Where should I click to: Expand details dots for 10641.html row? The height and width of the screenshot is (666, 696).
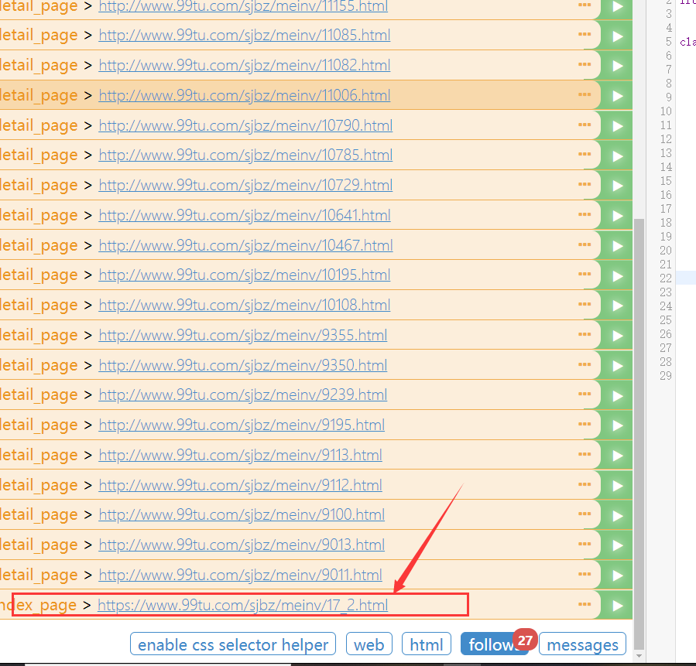(585, 214)
